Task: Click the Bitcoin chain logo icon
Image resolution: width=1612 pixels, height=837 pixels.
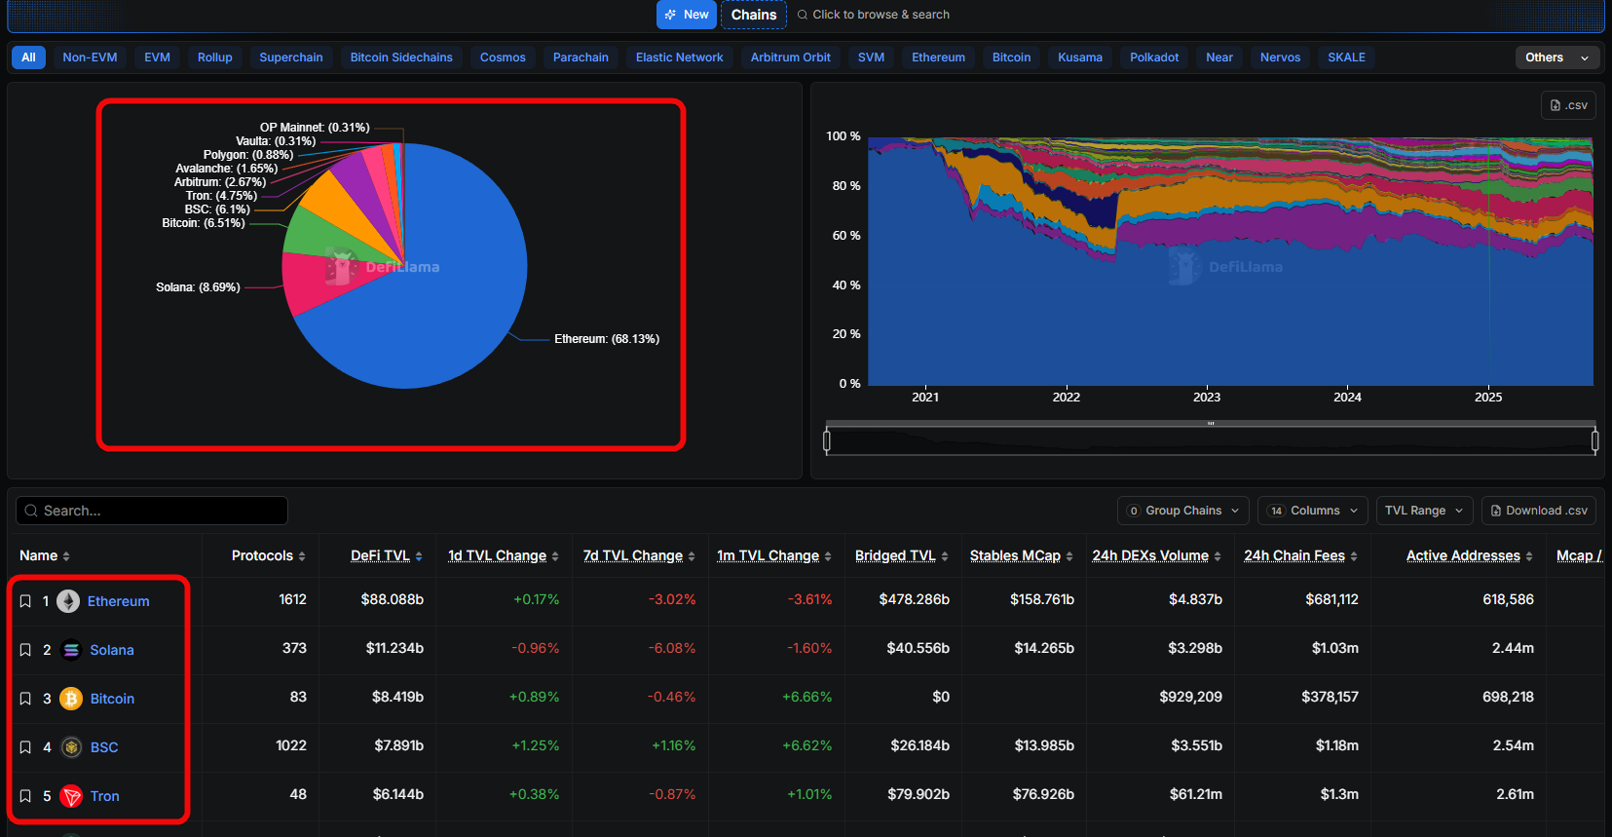Action: pyautogui.click(x=71, y=699)
